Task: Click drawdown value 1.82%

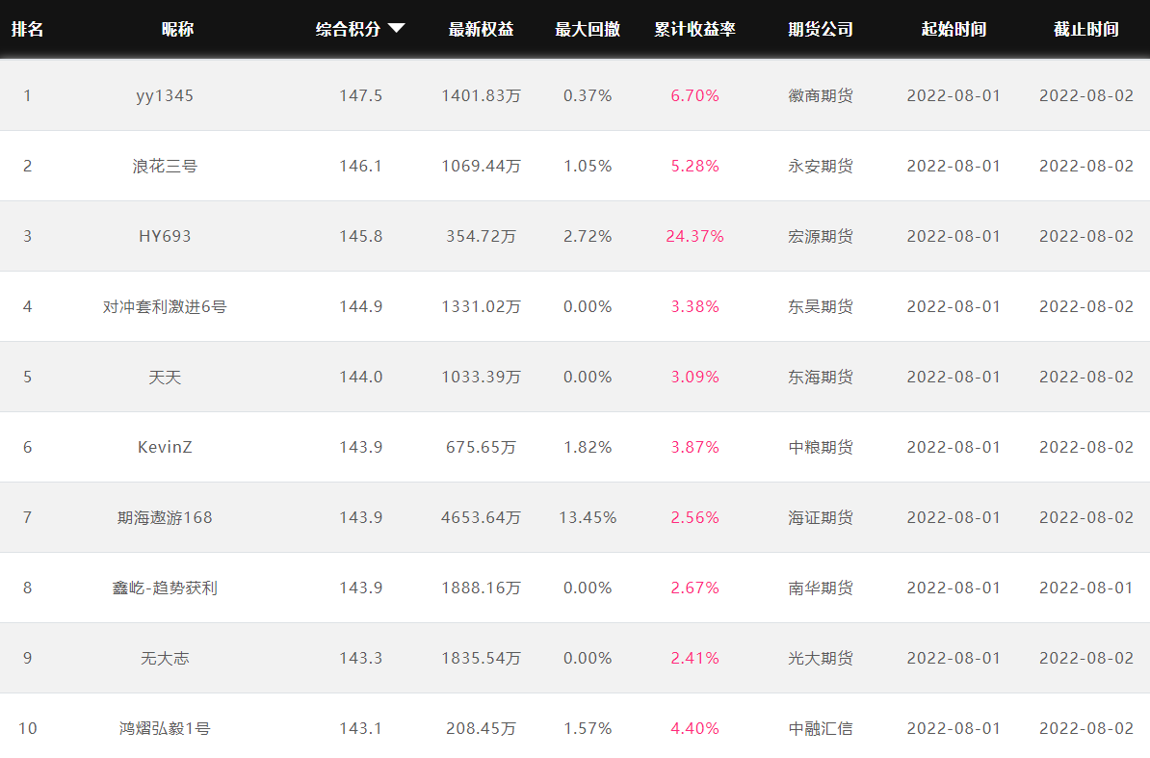Action: (x=588, y=447)
